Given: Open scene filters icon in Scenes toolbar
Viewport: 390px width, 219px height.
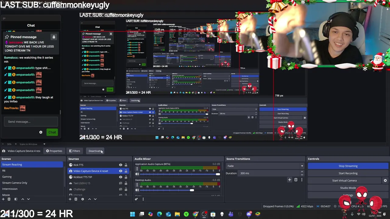Looking at the screenshot, I should (16, 199).
